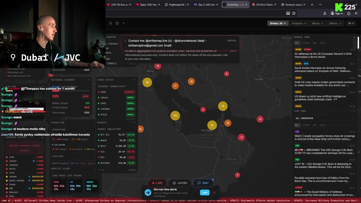
Task: Open Military dropdown menu
Action: (x=335, y=23)
